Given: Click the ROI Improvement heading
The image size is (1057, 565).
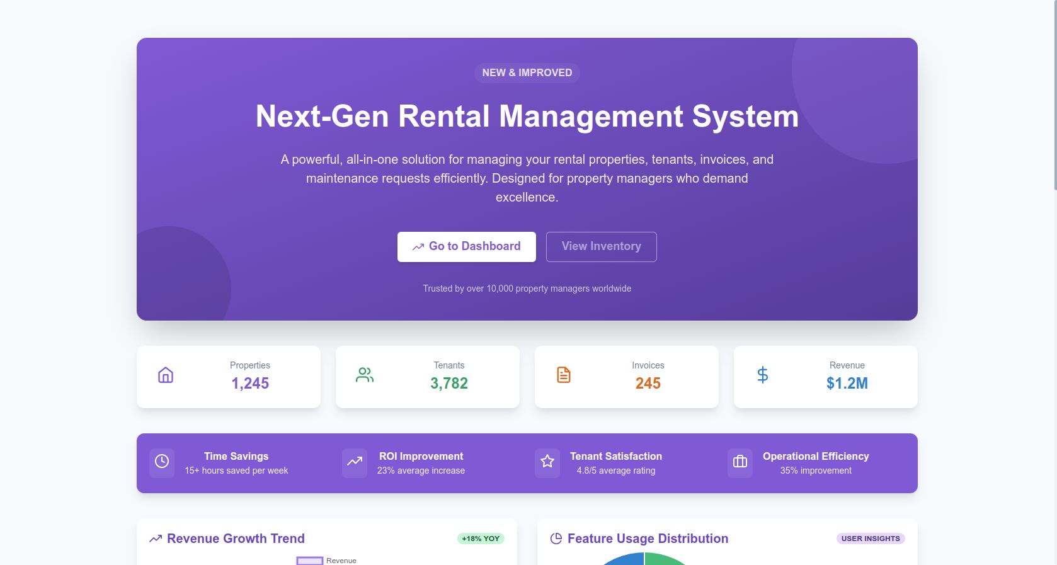Looking at the screenshot, I should pos(421,457).
